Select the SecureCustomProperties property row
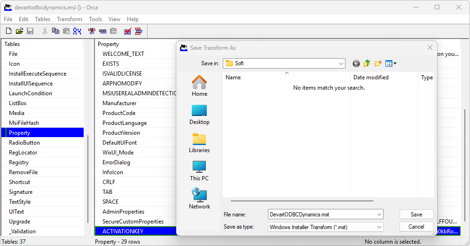 pyautogui.click(x=136, y=222)
